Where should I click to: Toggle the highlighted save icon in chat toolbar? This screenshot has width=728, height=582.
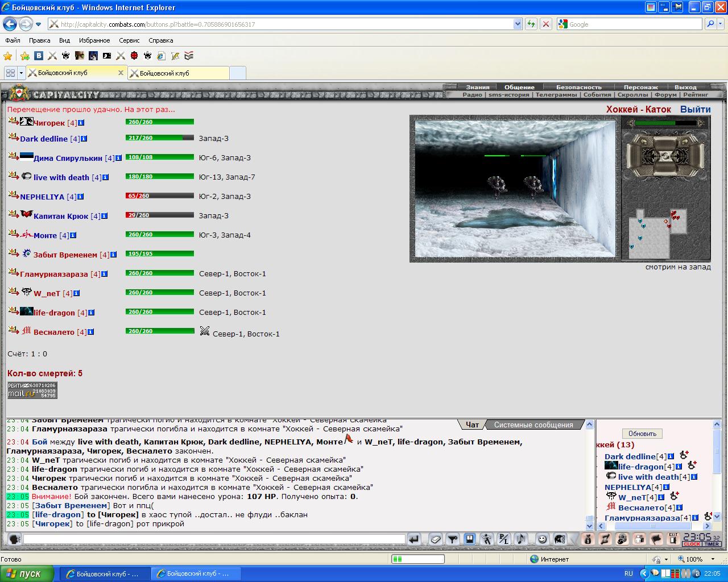point(470,539)
